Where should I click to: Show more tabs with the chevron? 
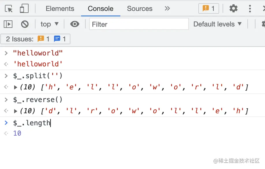167,9
